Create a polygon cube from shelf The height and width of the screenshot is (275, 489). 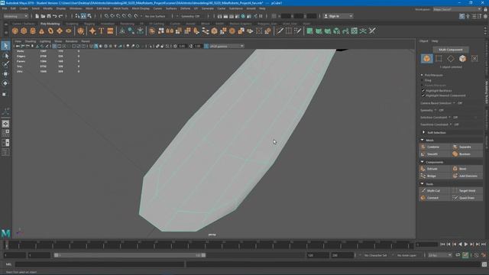point(24,31)
